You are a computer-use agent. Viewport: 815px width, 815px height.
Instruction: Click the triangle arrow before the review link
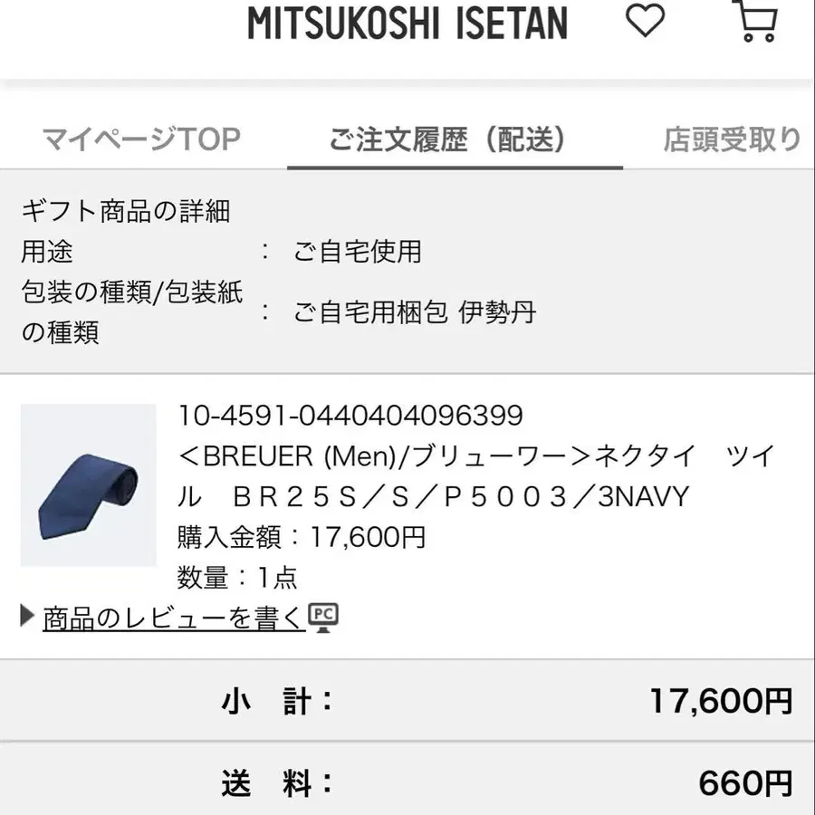coord(27,618)
